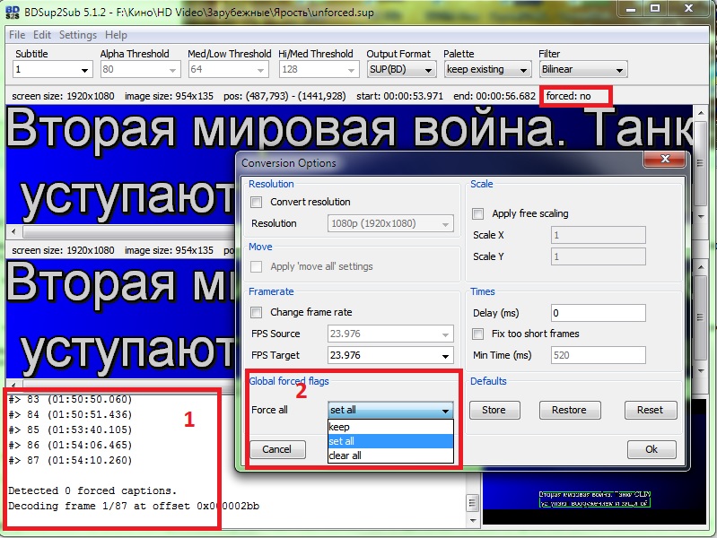
Task: Click the Delay (ms) input field
Action: pos(598,313)
